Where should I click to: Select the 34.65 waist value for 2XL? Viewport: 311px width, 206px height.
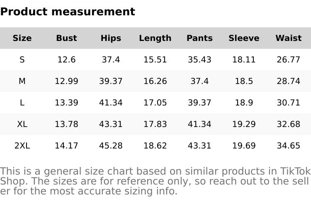click(x=288, y=146)
